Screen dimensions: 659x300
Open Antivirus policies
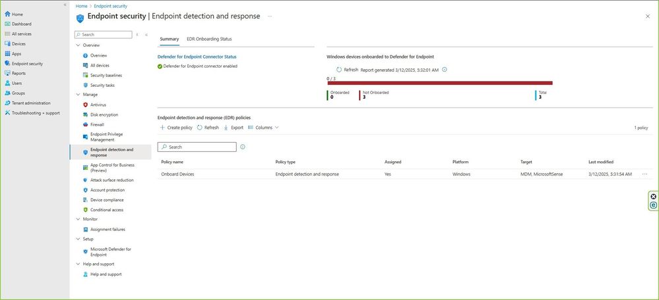94,105
